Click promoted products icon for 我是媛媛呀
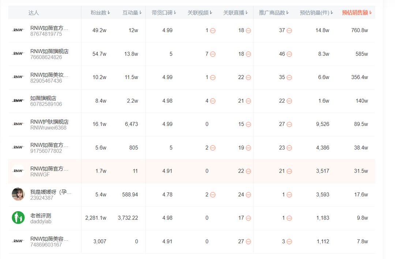Viewport: 395px width, 259px height. (x=289, y=195)
